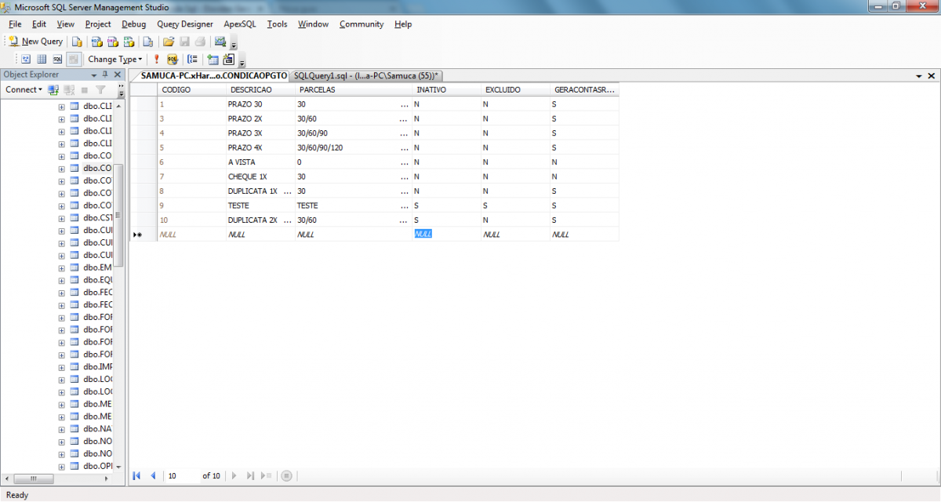Go to last row navigation button
This screenshot has height=502, width=941.
(250, 475)
